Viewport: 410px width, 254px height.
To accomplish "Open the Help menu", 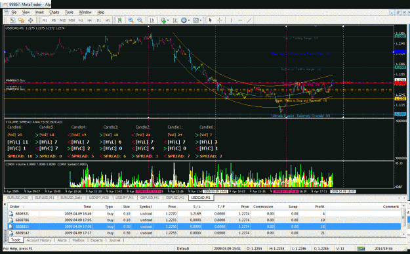I will tap(100, 12).
